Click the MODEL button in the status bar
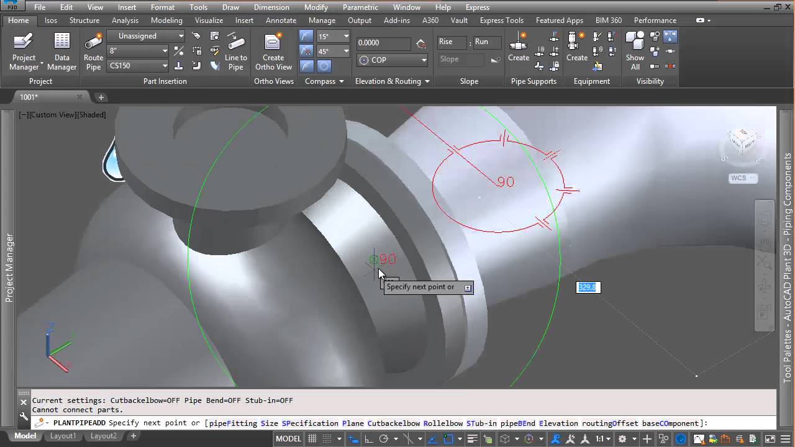Screen dimensions: 795x447 click(x=288, y=438)
